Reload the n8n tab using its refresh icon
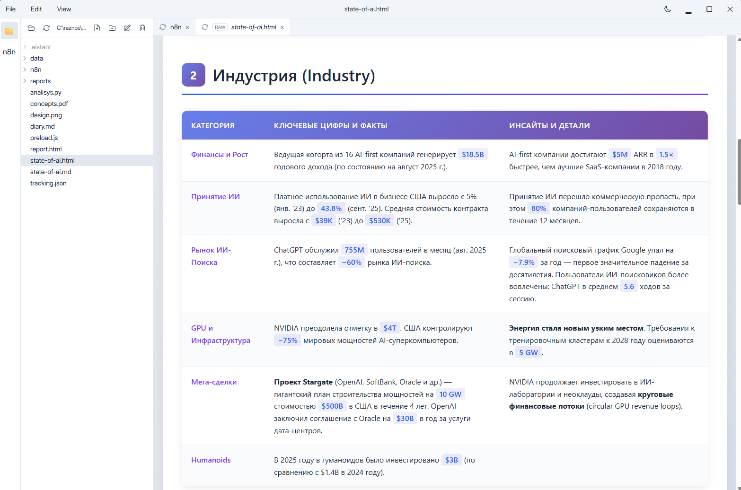Screen dimensions: 741x490 pos(163,27)
